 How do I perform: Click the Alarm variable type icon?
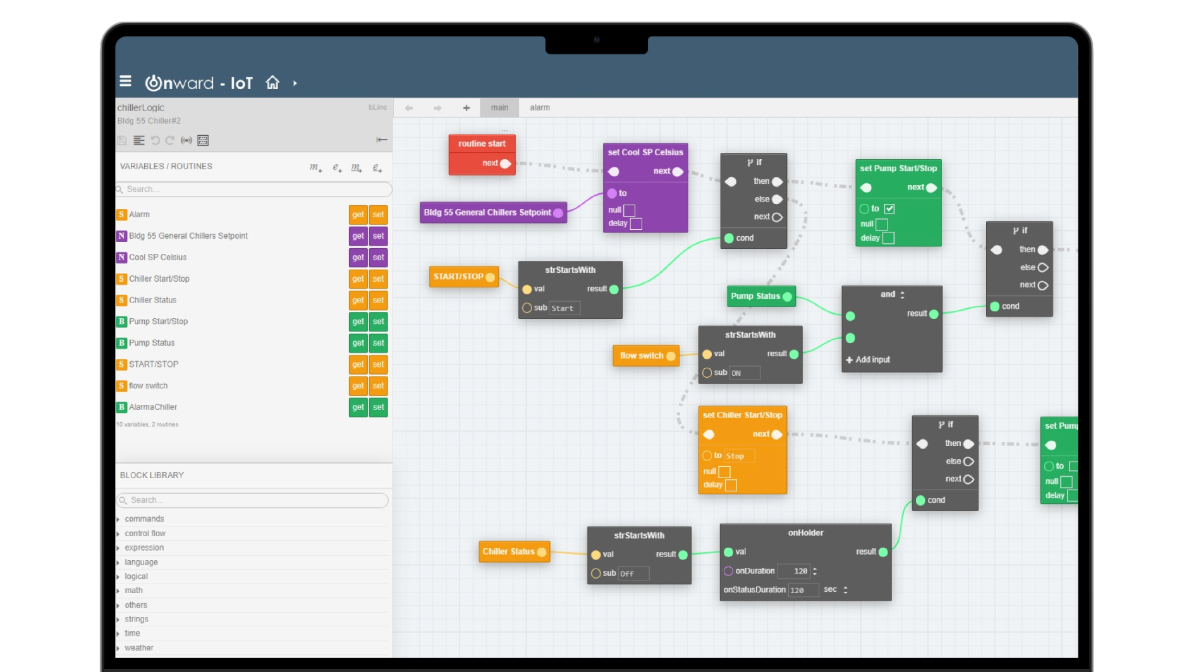click(121, 215)
